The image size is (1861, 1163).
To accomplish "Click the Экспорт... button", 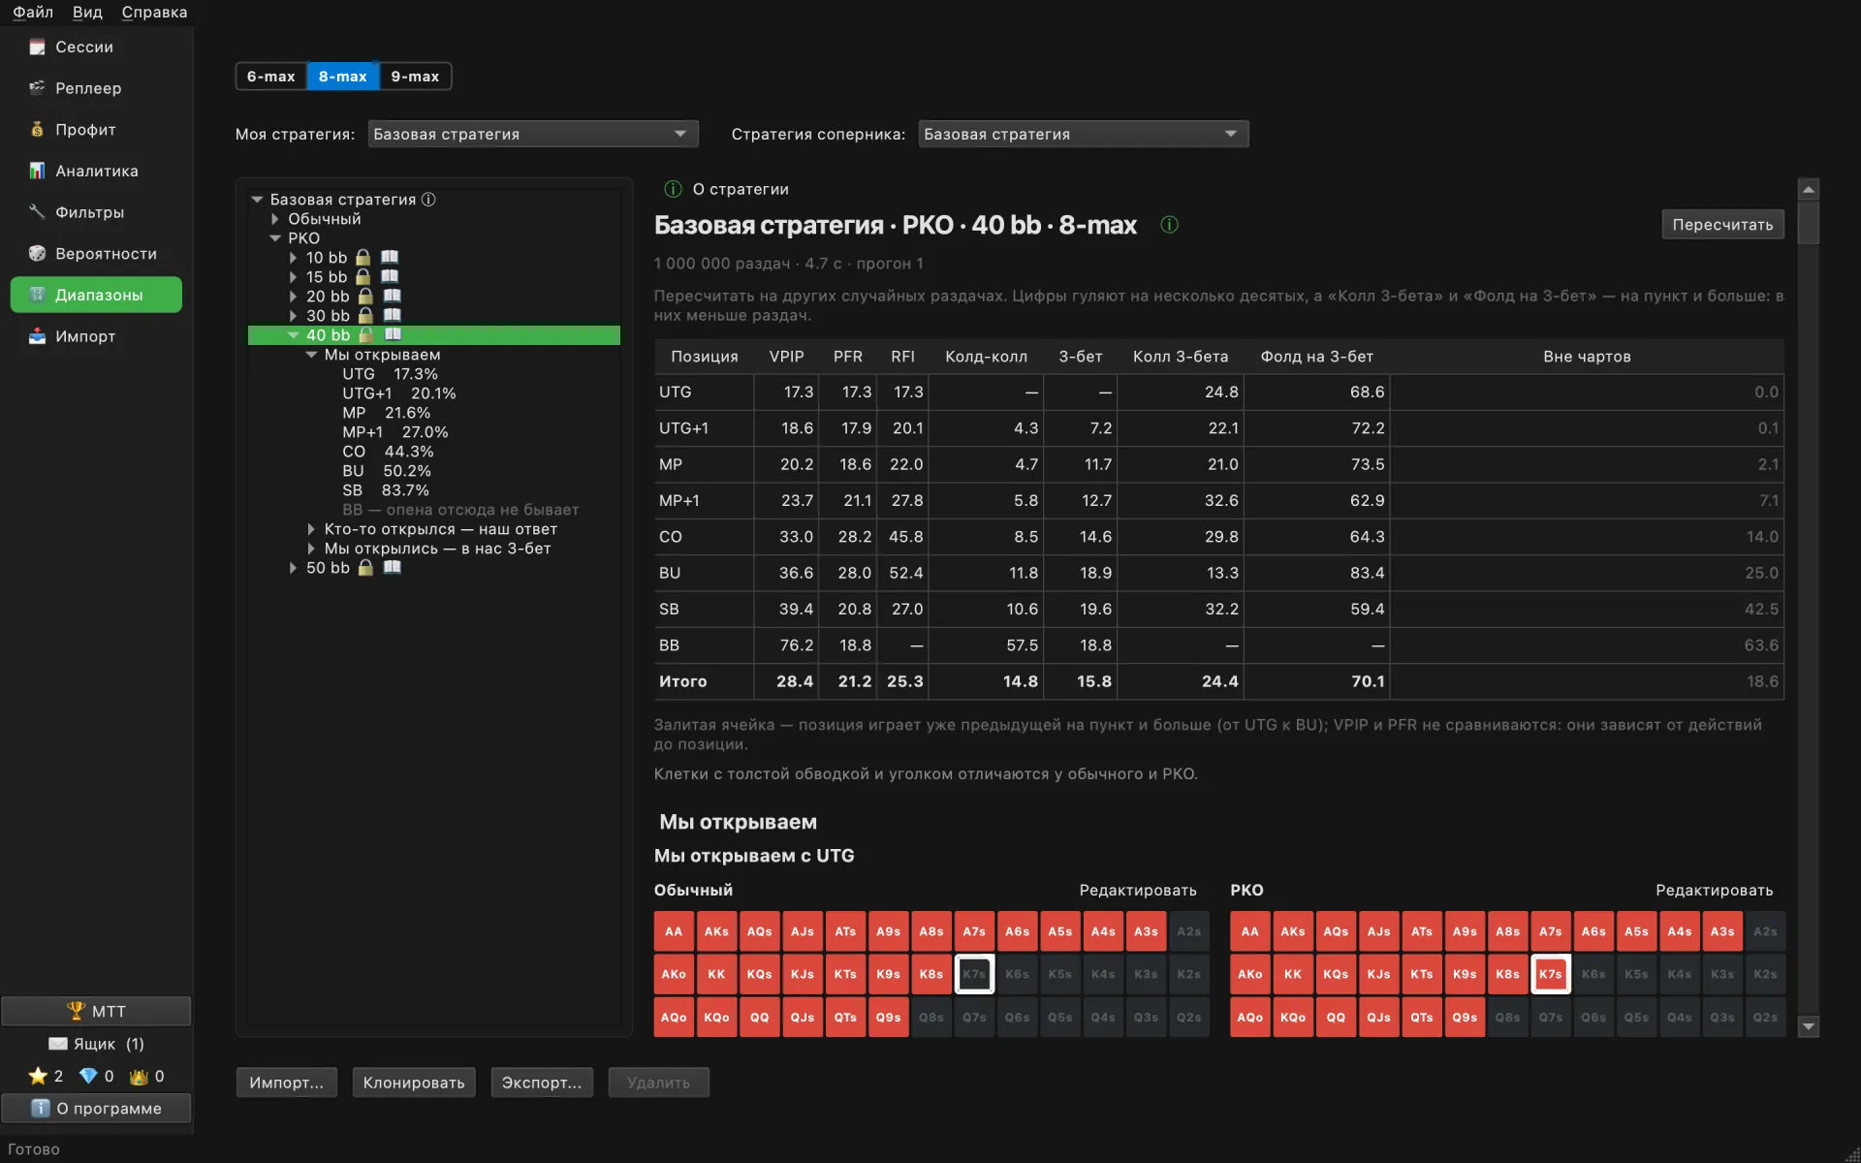I will click(x=542, y=1083).
